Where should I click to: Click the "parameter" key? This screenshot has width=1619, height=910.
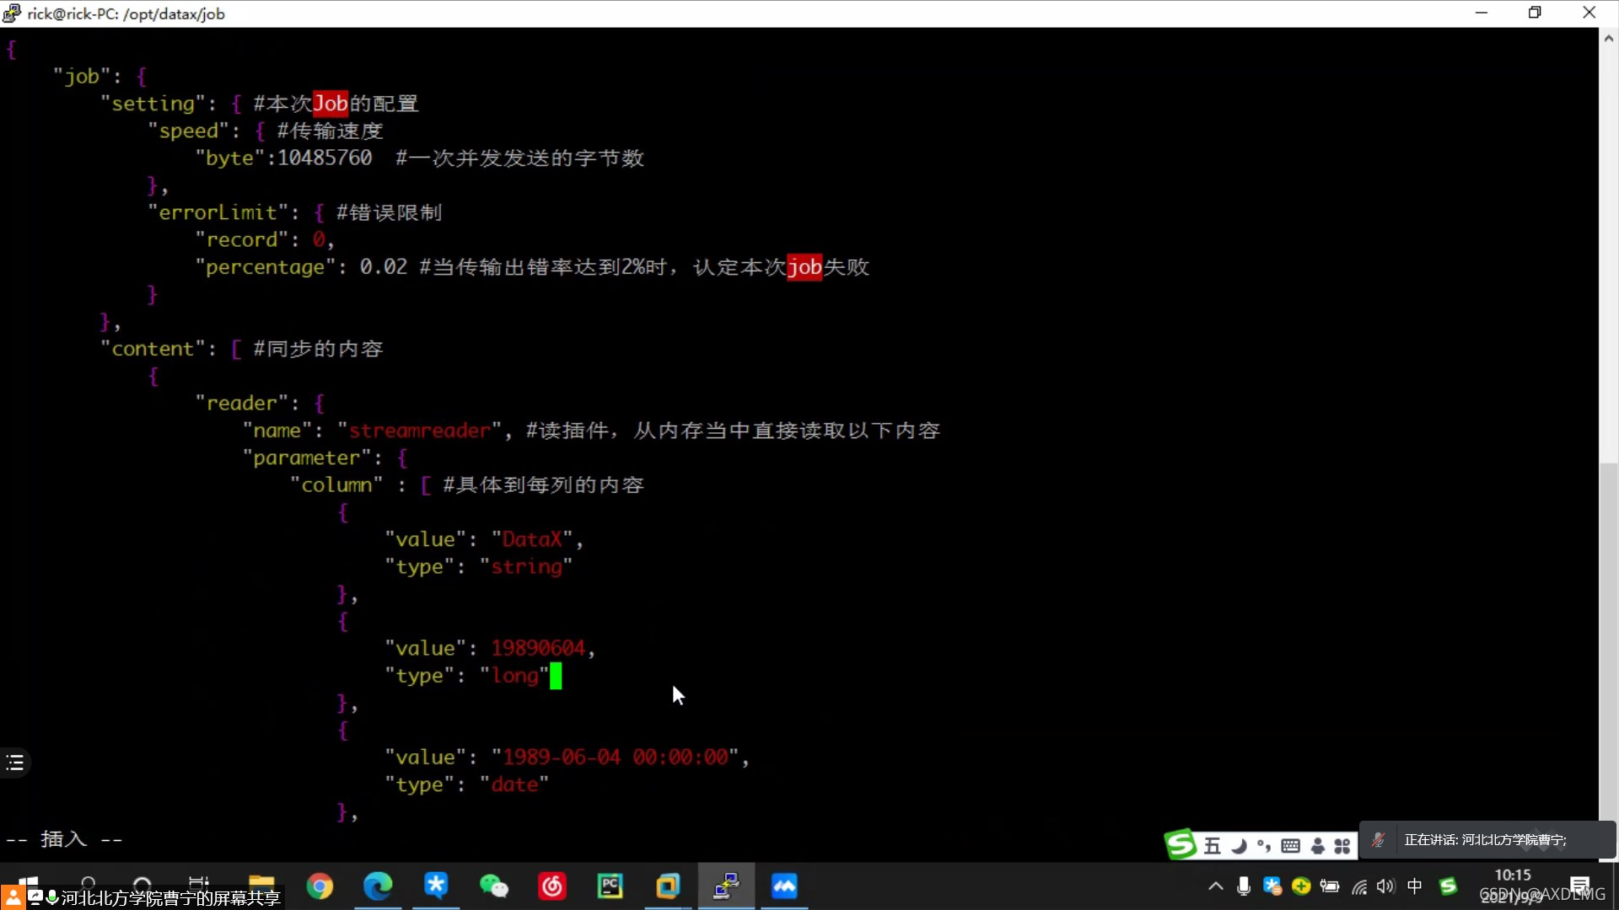coord(307,458)
